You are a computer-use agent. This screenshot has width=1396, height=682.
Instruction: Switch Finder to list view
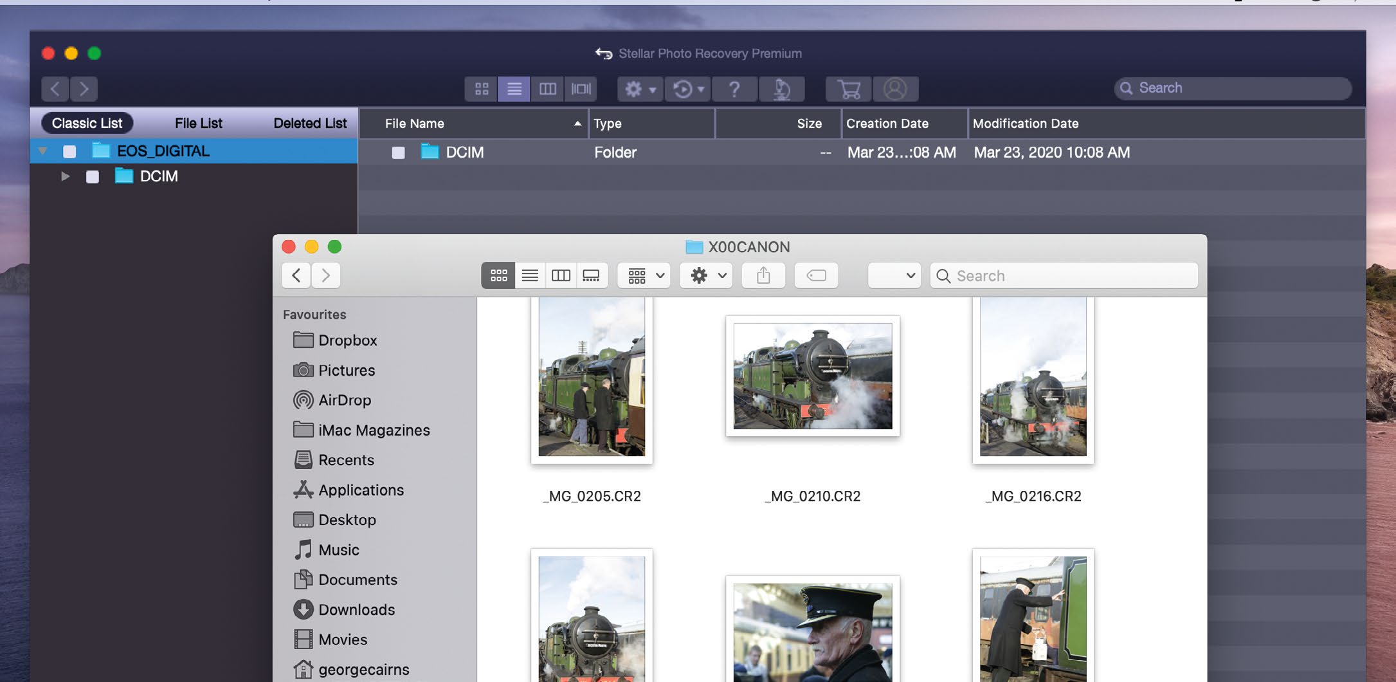tap(530, 275)
